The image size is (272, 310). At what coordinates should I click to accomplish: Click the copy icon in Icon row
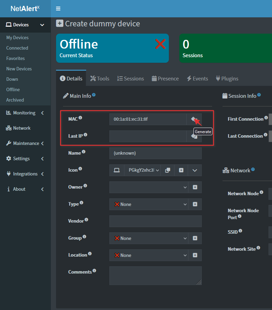click(167, 170)
